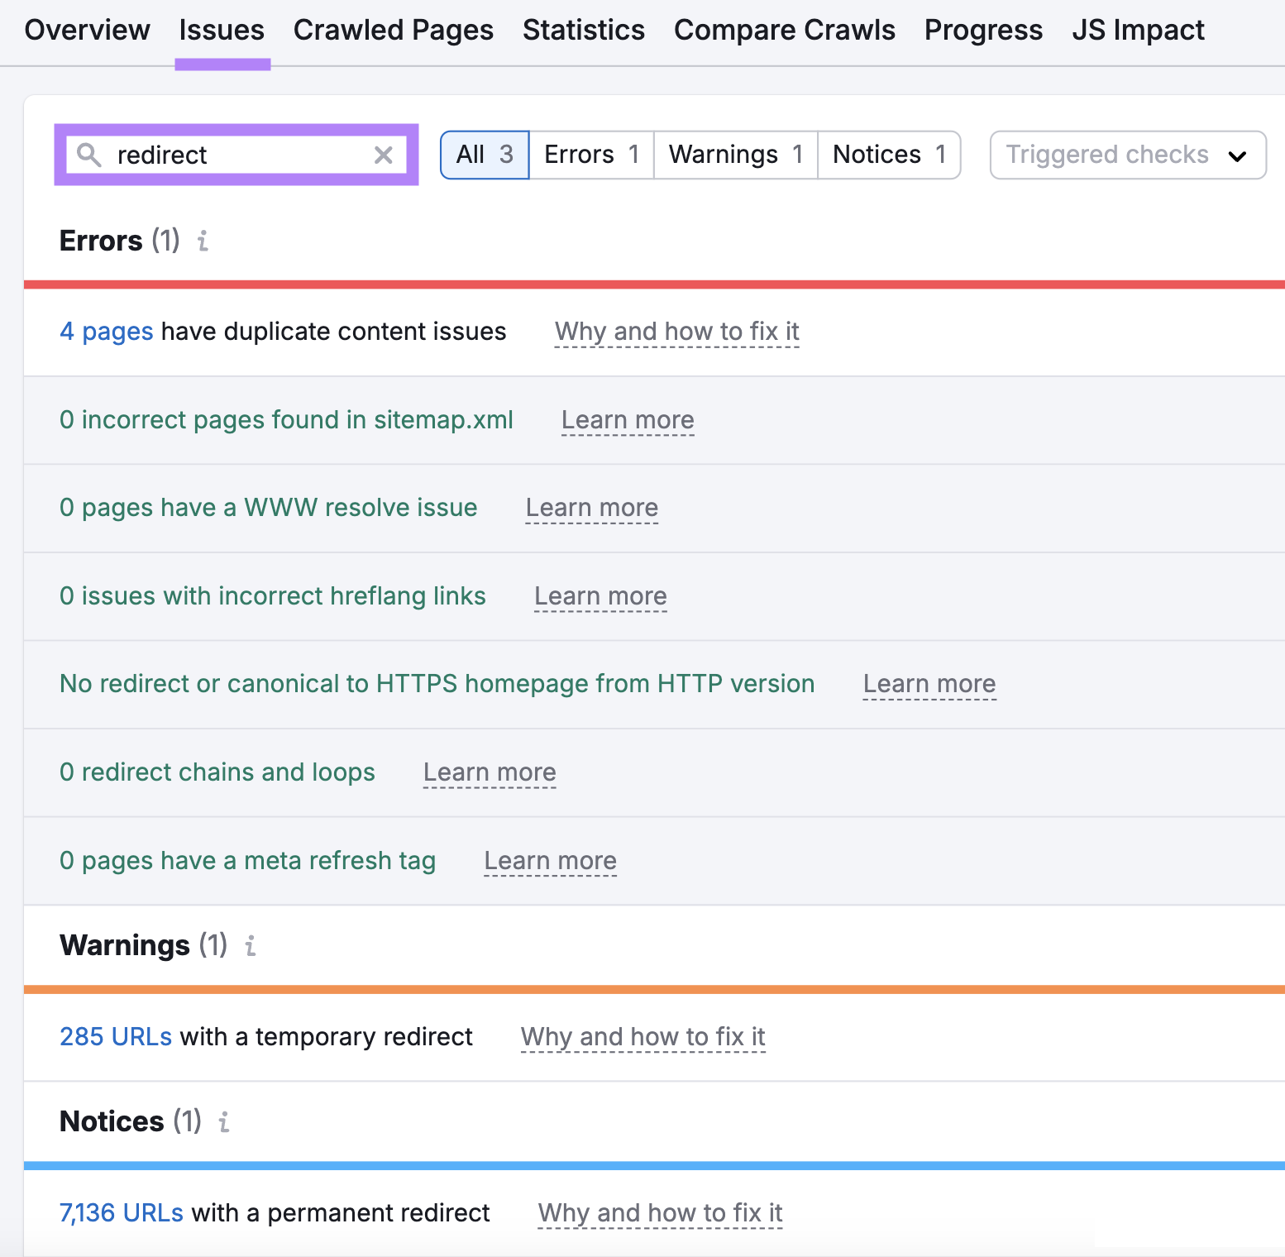Open the 285 URLs temporary redirect list
The image size is (1285, 1257).
(x=116, y=1036)
